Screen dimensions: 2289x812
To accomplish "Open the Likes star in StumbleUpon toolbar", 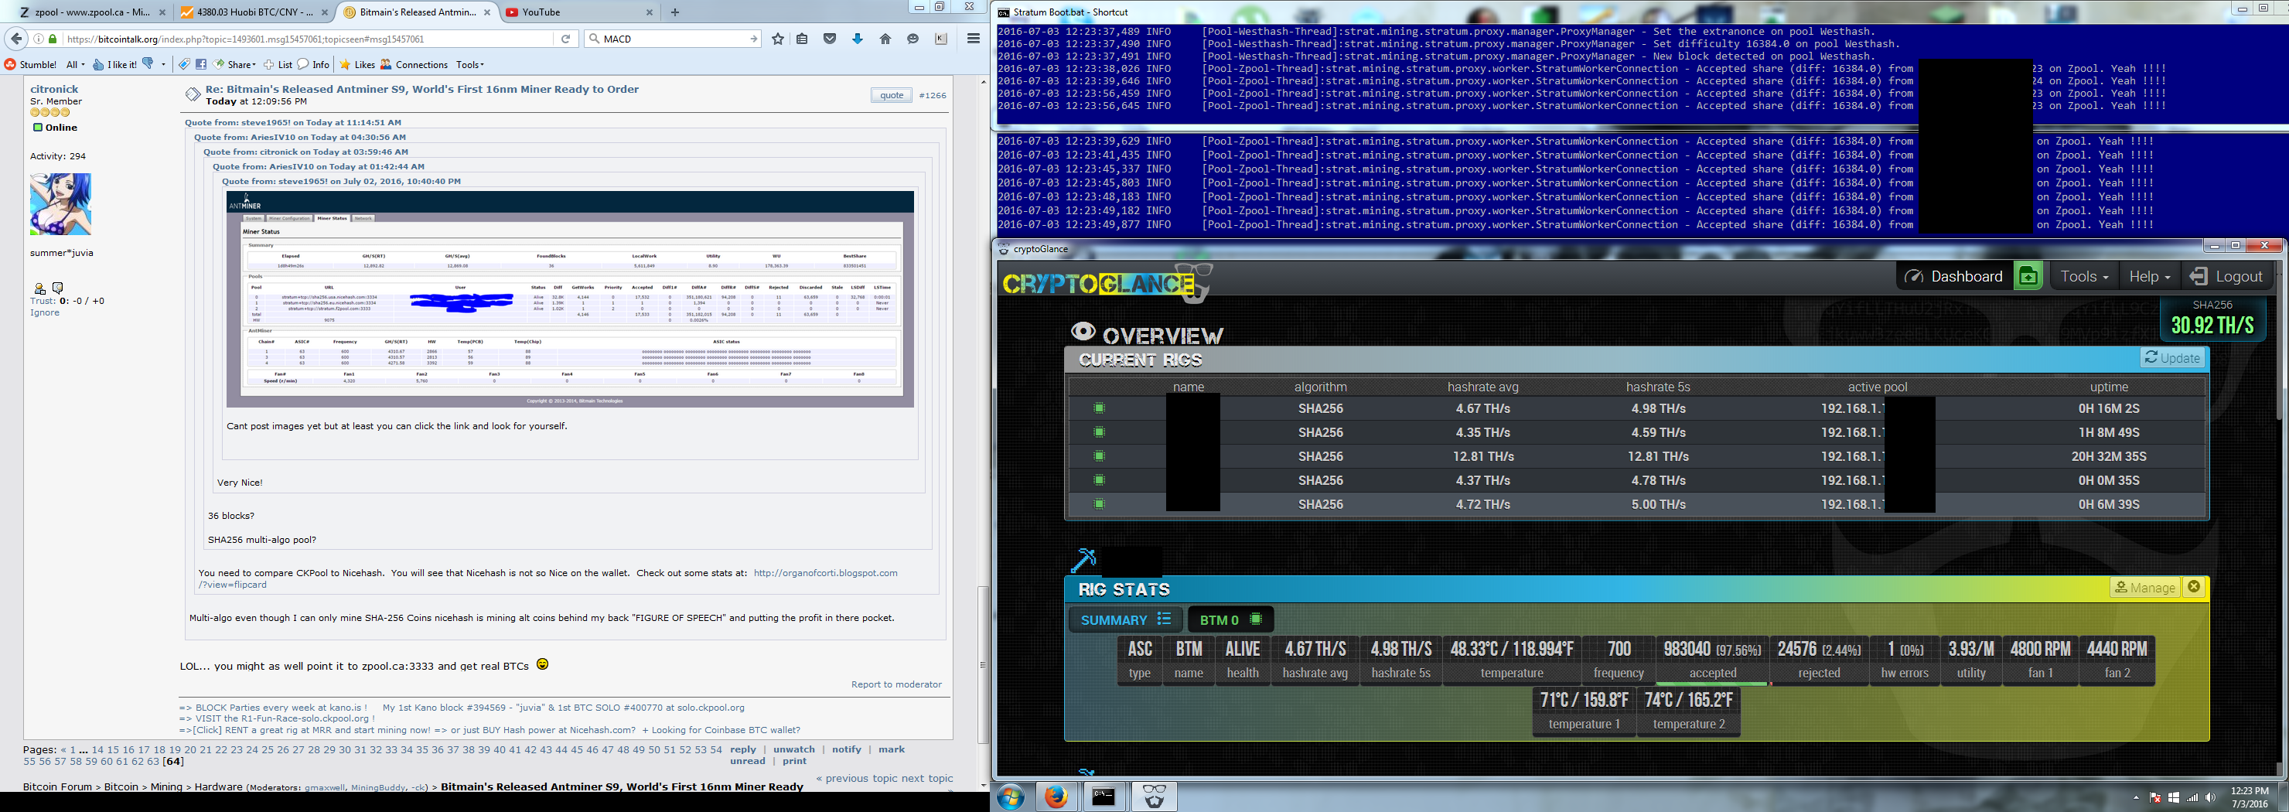I will pos(345,64).
